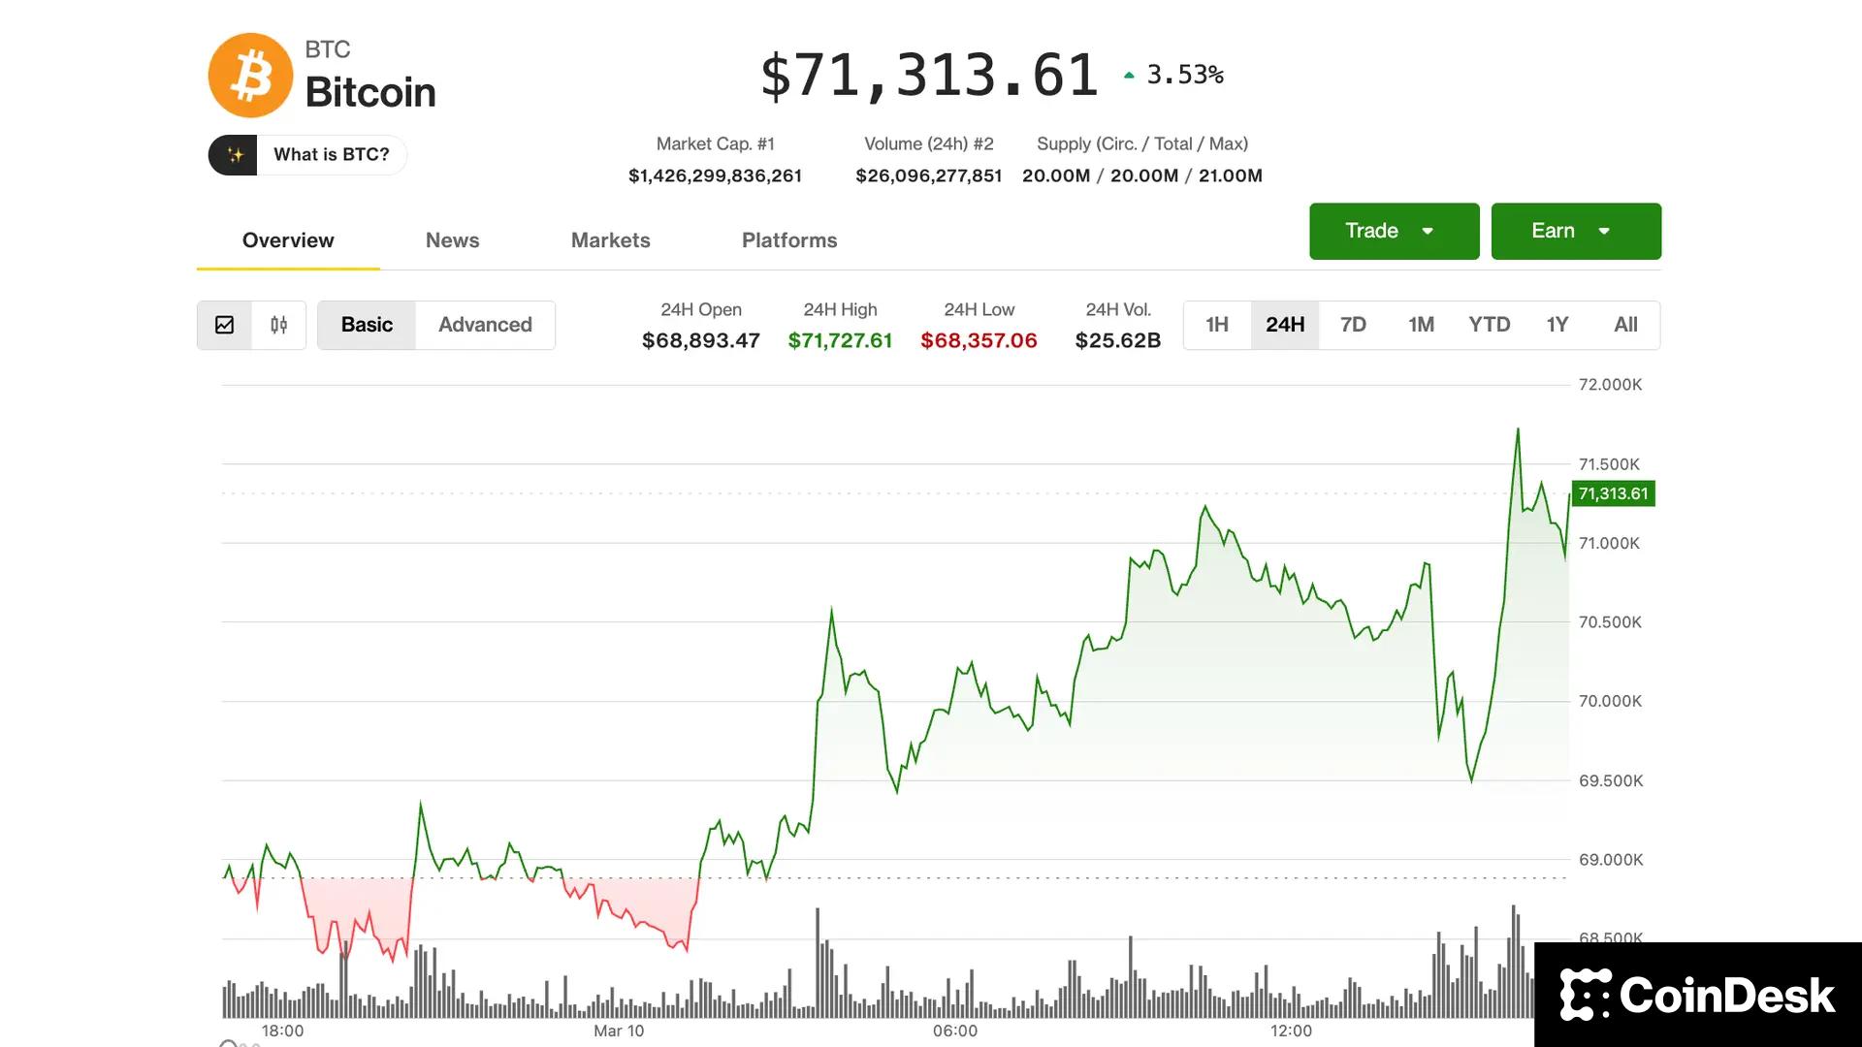Screen dimensions: 1862x1047
Task: Click the small chart settings icon bottom left
Action: (x=230, y=1042)
